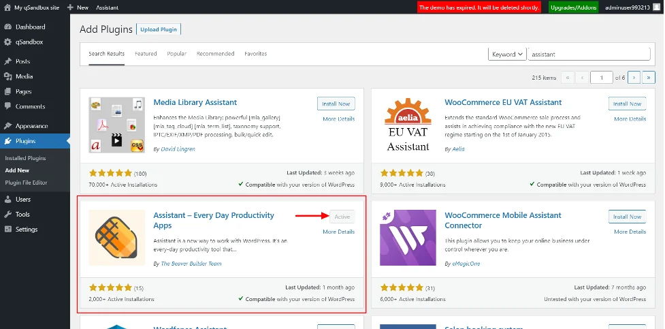The height and width of the screenshot is (329, 665).
Task: Open the Keyword search type dropdown
Action: pyautogui.click(x=507, y=54)
